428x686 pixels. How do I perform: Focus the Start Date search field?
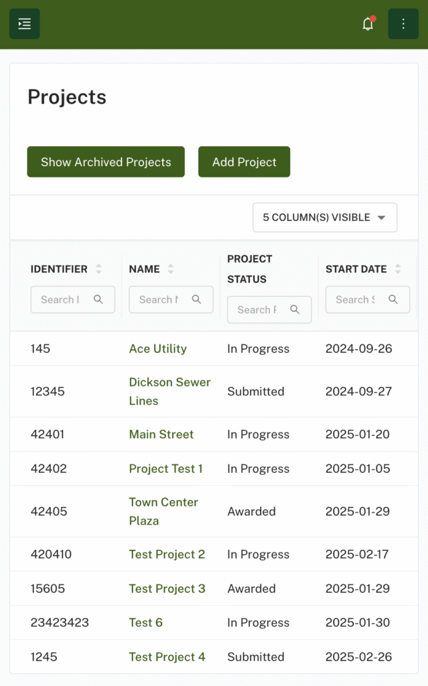click(368, 299)
